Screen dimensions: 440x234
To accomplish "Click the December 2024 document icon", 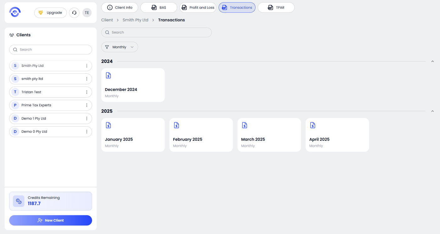I will (x=108, y=75).
